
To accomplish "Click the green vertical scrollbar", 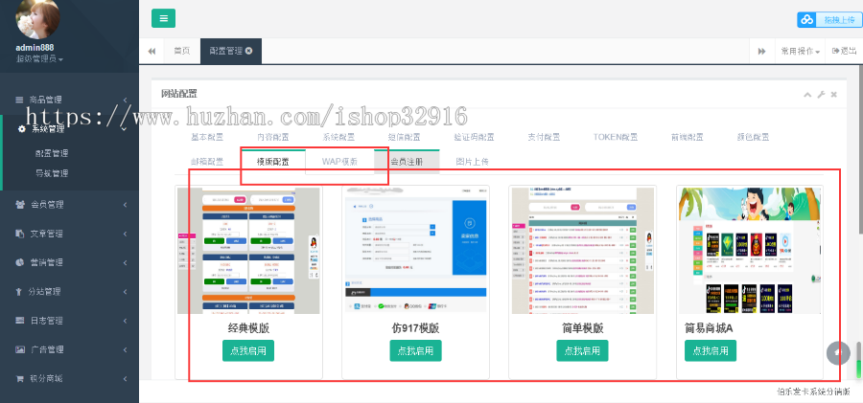I will click(858, 360).
